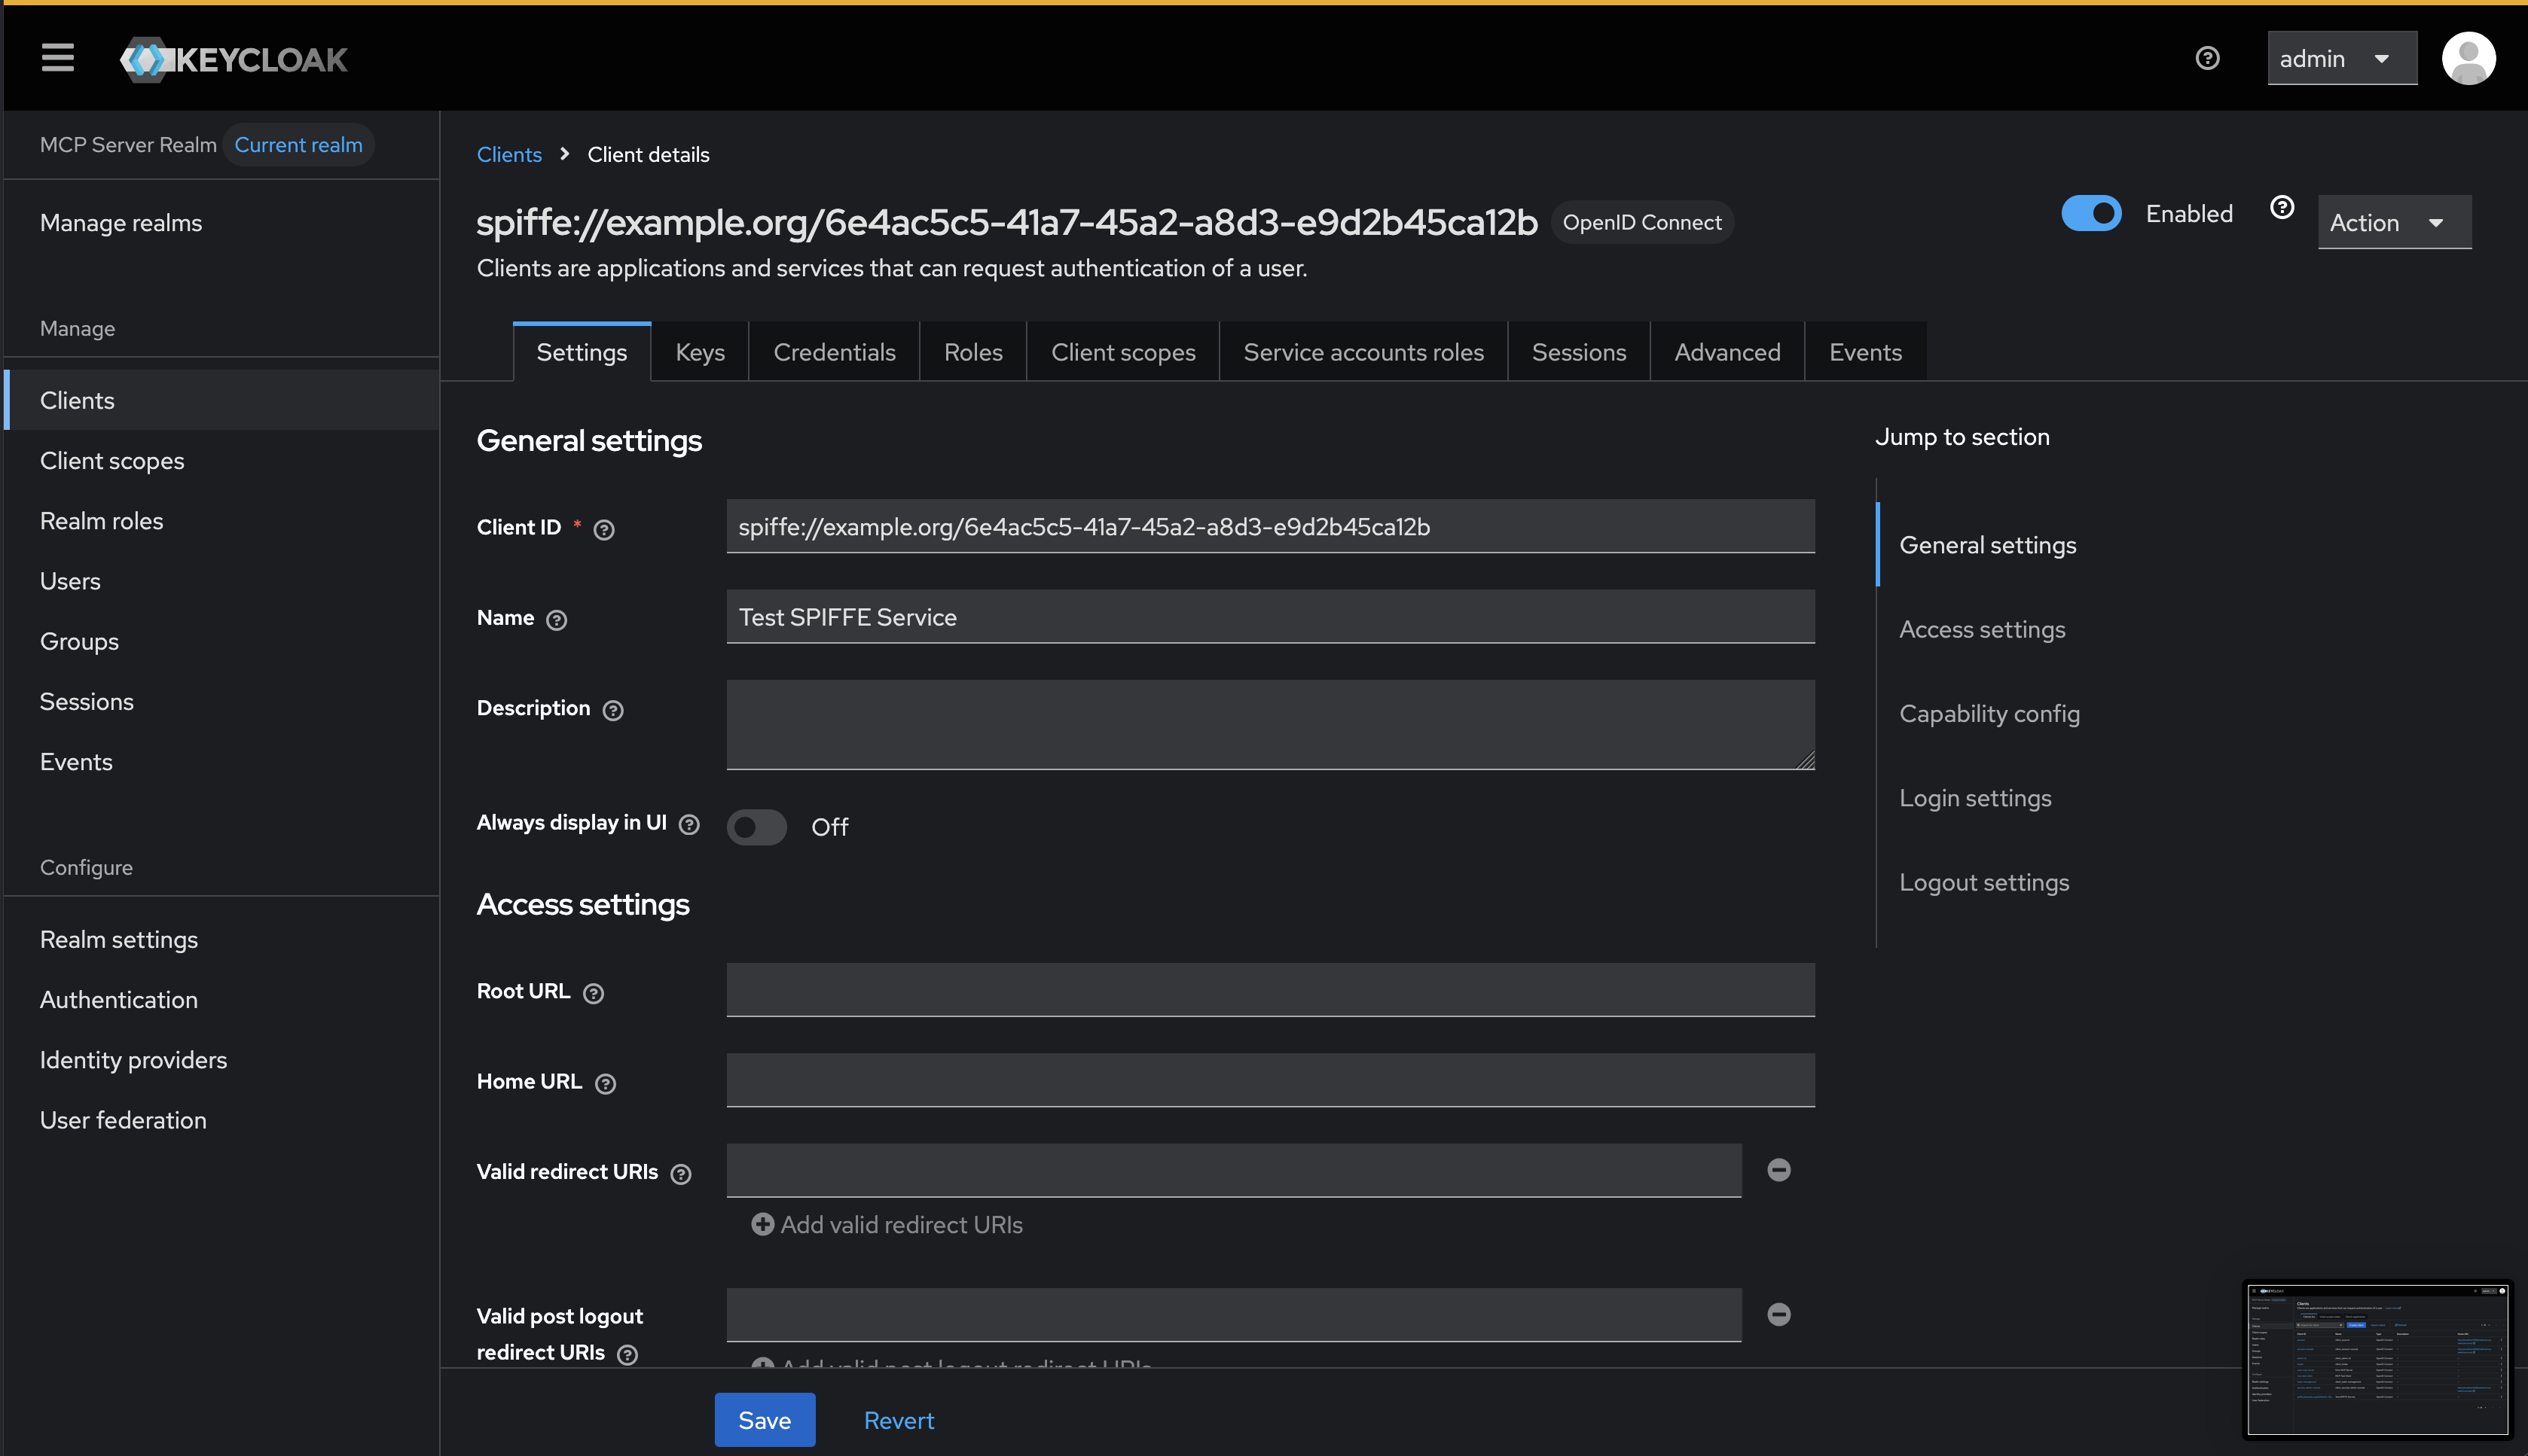
Task: Jump to Access settings section
Action: tap(1981, 629)
